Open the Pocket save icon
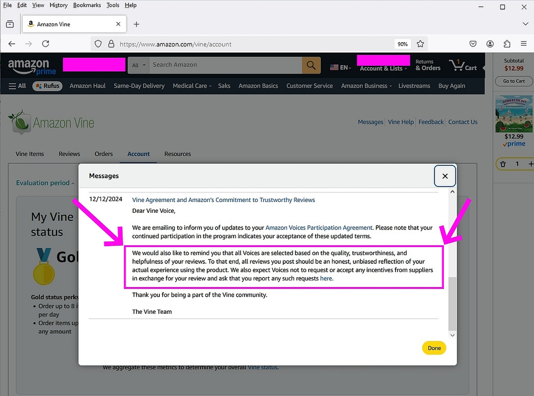Image resolution: width=534 pixels, height=396 pixels. 473,44
